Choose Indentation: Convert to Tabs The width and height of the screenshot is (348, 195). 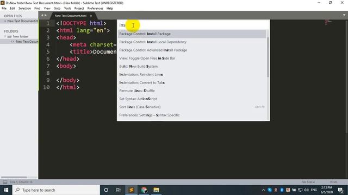click(192, 83)
